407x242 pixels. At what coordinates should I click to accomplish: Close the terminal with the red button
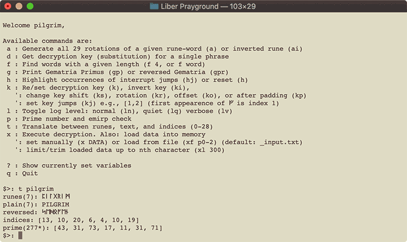(8, 6)
